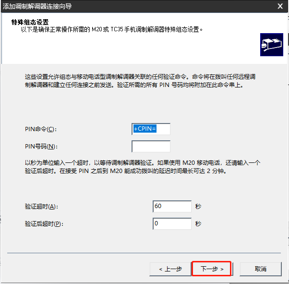Click the 验证超时 field showing 60

172,206
